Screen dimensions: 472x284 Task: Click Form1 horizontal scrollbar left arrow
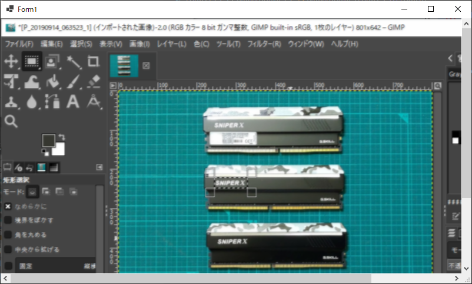(x=5, y=278)
